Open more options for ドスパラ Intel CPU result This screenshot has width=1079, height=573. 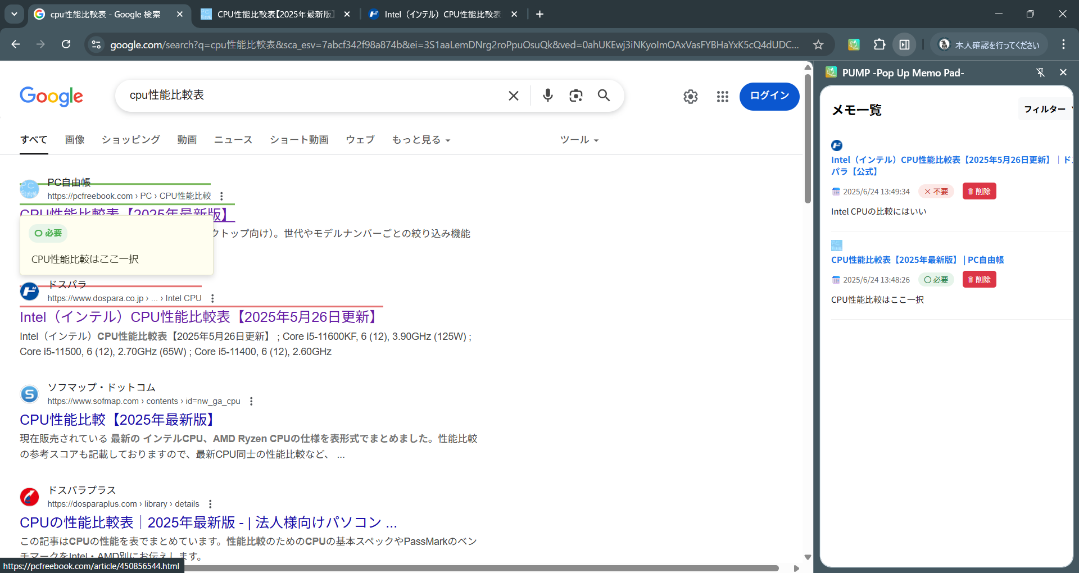tap(212, 298)
